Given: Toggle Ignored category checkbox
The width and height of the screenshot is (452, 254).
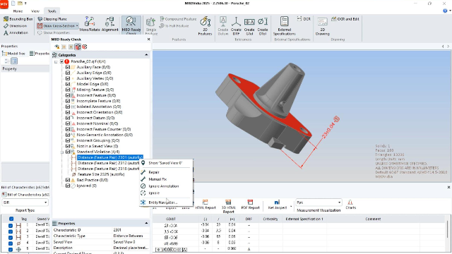Looking at the screenshot, I should (68, 186).
